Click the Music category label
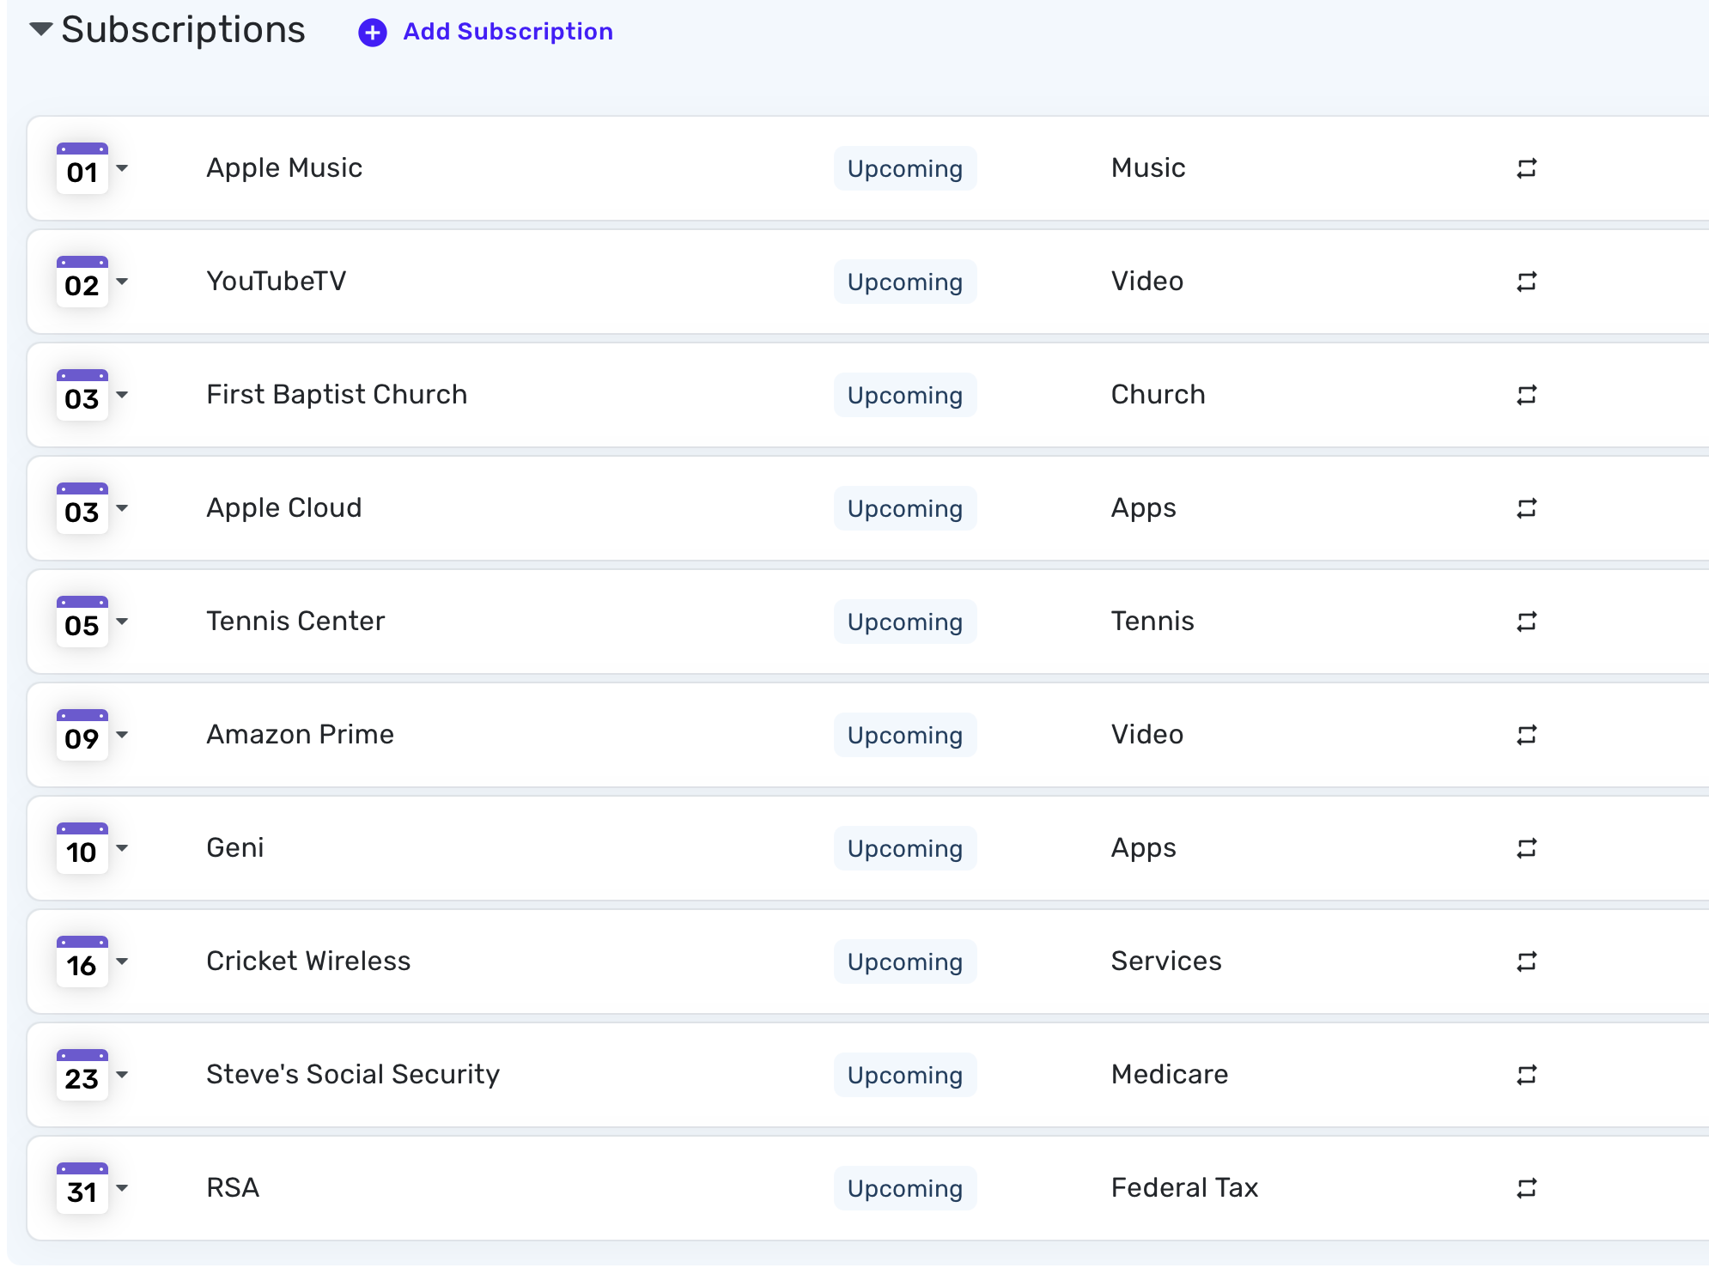Screen dimensions: 1709x1274 [1148, 168]
